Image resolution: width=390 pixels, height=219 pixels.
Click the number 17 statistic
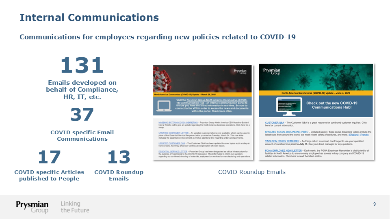[x=49, y=157]
